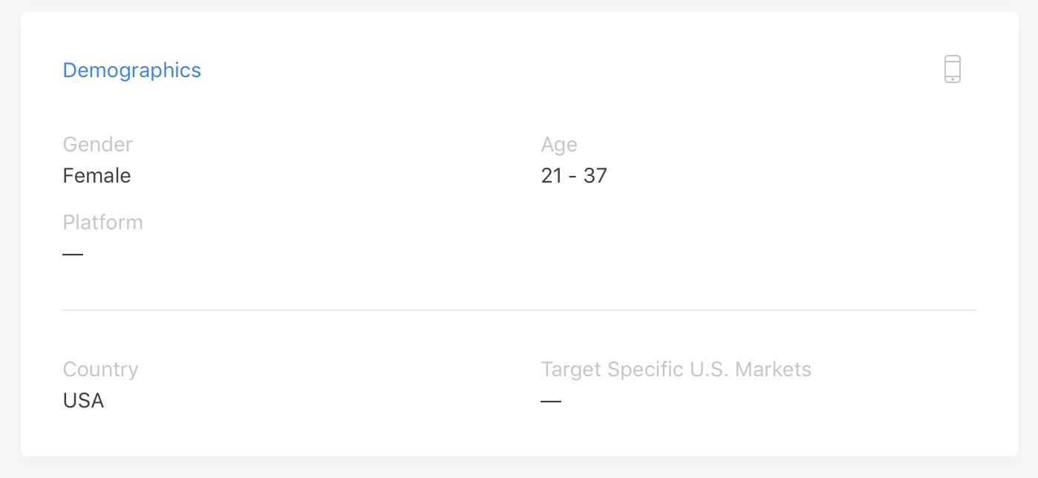Select the Age field label
This screenshot has height=478, width=1038.
(559, 145)
